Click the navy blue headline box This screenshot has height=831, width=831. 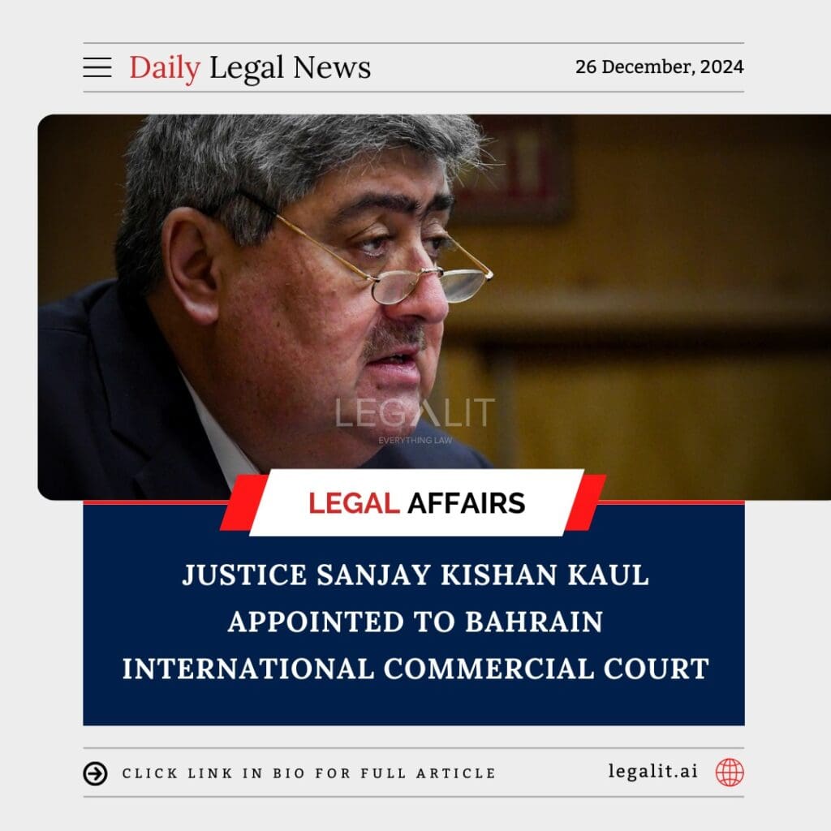tap(414, 614)
